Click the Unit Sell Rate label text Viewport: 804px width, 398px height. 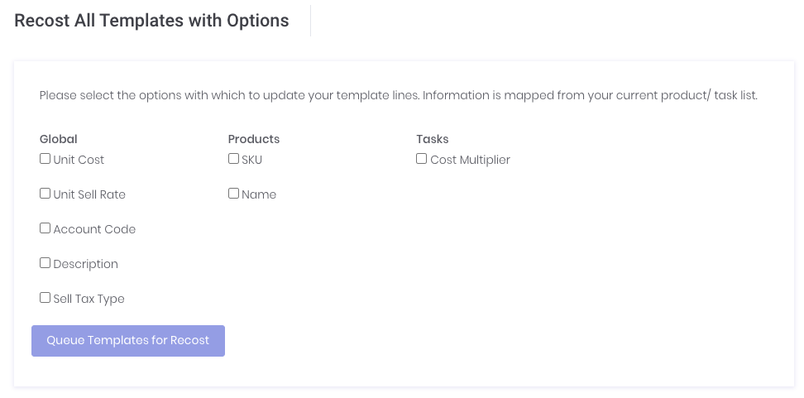tap(89, 194)
